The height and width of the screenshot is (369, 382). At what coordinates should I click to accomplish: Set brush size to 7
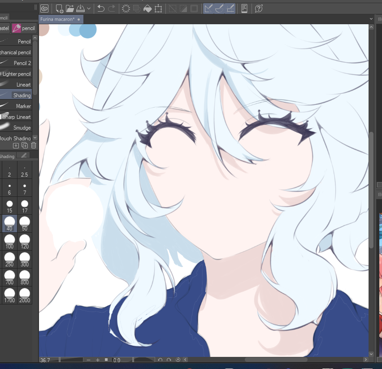(x=25, y=188)
